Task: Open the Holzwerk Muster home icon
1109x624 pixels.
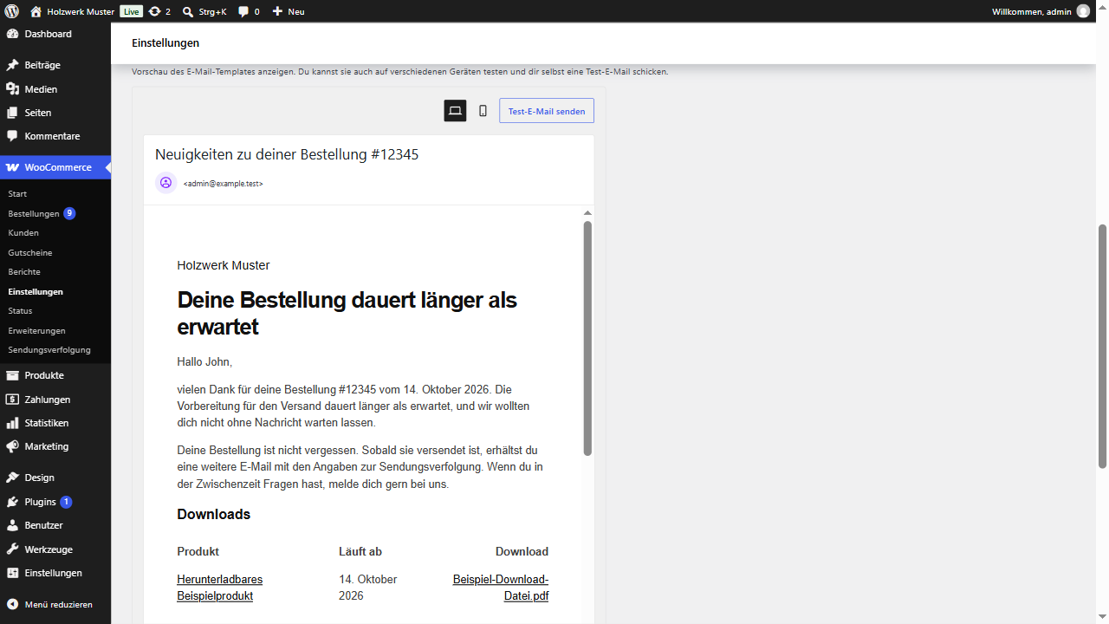Action: pyautogui.click(x=36, y=11)
